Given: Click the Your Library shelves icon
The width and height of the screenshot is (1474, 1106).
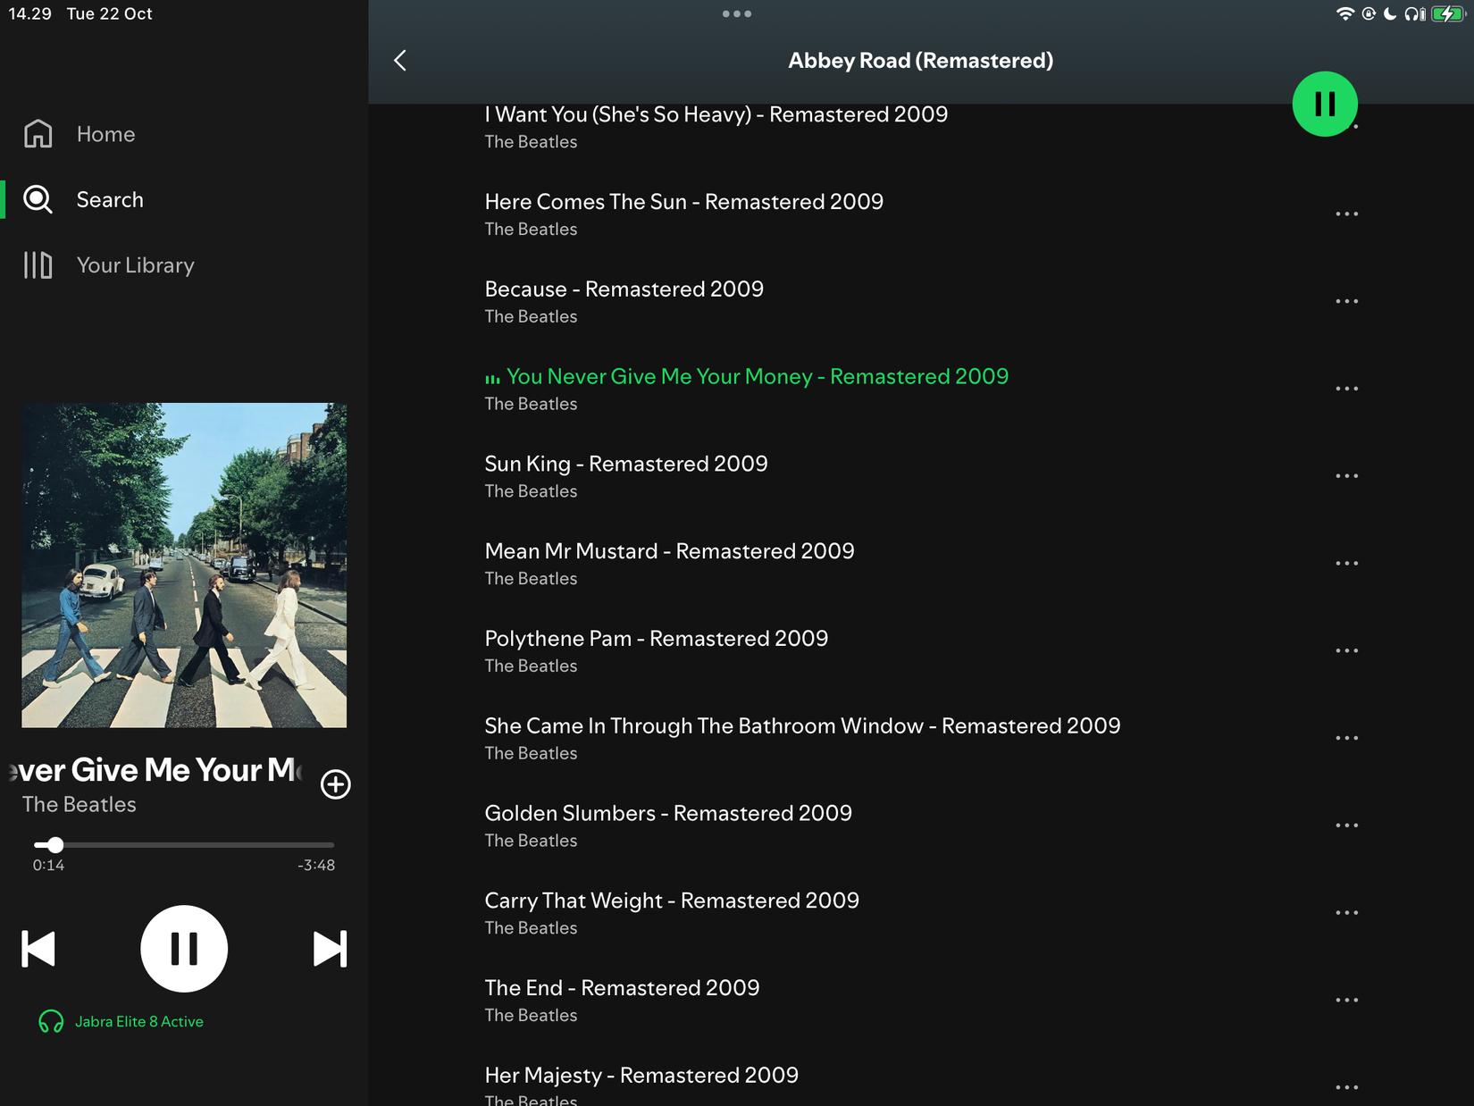Looking at the screenshot, I should [x=38, y=265].
